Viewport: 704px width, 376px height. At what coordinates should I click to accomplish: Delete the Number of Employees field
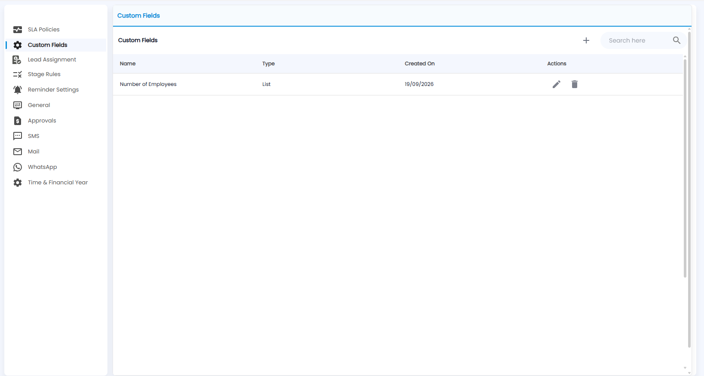575,84
